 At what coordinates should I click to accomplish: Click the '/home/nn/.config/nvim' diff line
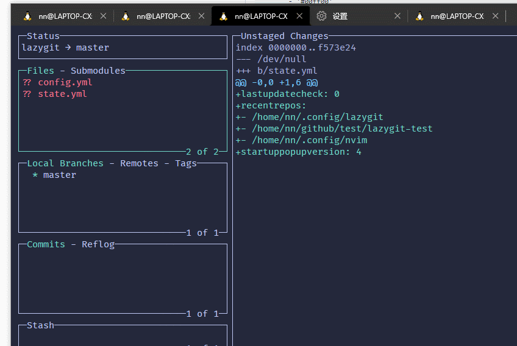pyautogui.click(x=301, y=140)
